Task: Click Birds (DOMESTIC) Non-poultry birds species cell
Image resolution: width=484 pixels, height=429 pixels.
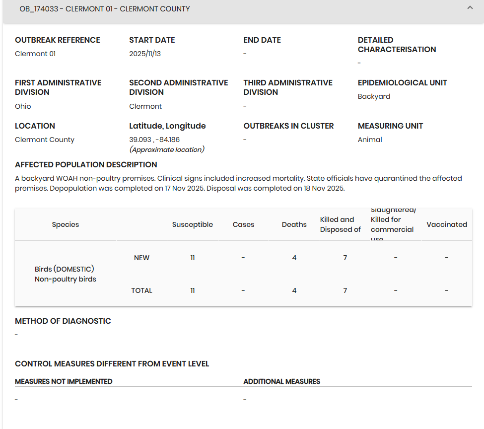Action: click(65, 274)
